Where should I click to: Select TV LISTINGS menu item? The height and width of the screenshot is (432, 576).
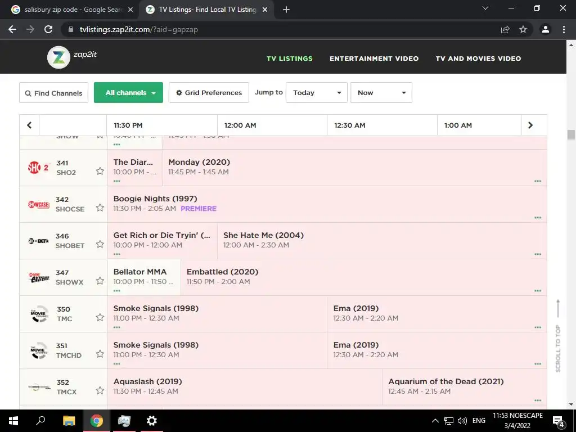point(290,58)
